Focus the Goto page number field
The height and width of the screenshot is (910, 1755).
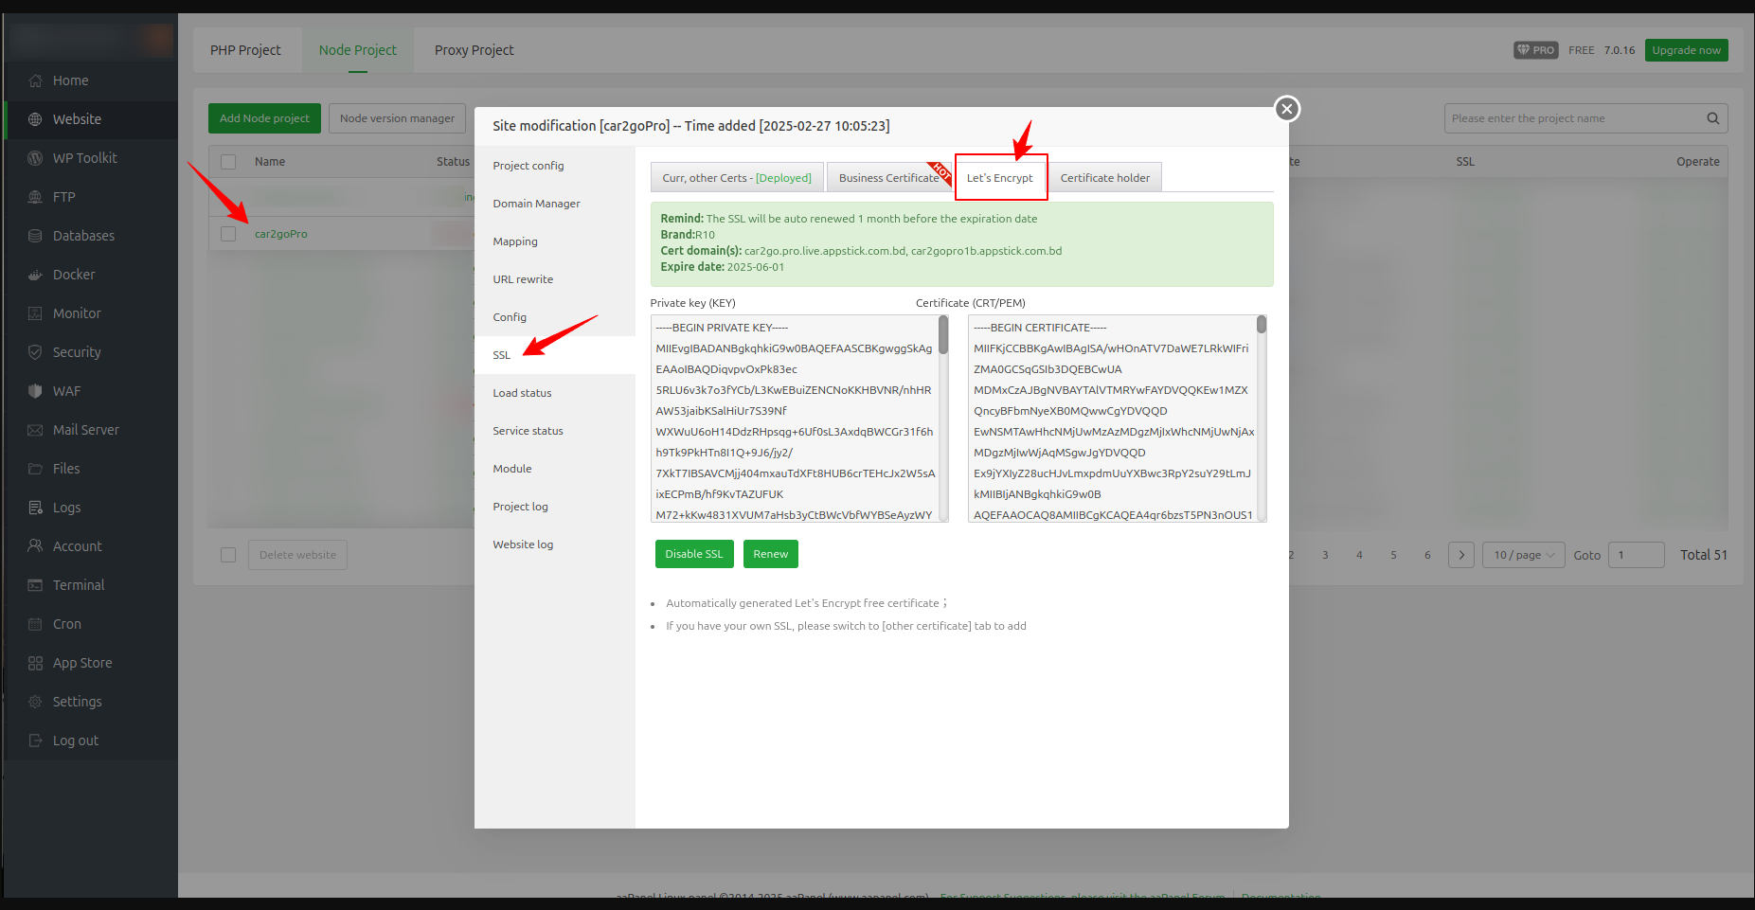[x=1637, y=555]
